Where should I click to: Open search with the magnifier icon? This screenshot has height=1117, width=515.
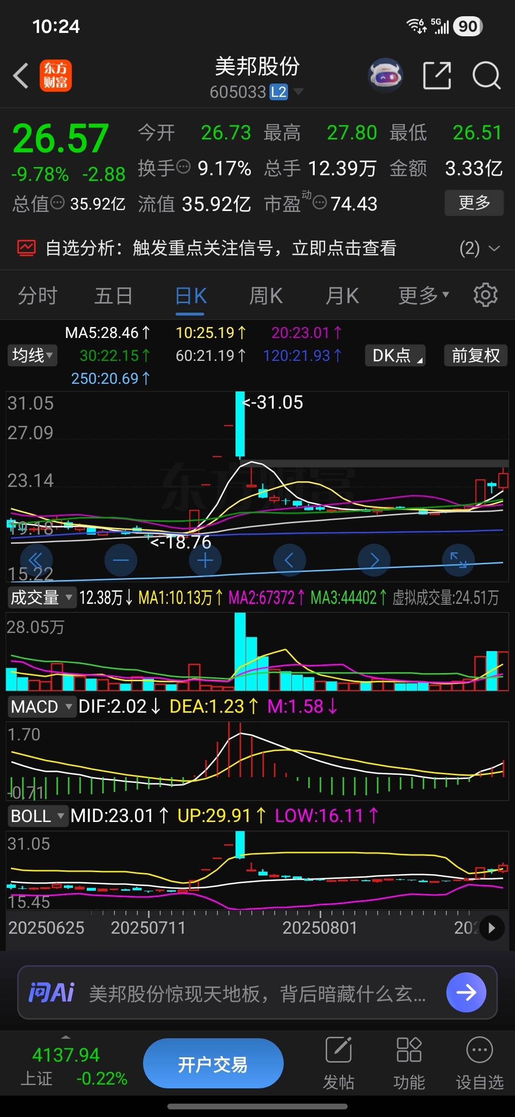[486, 75]
